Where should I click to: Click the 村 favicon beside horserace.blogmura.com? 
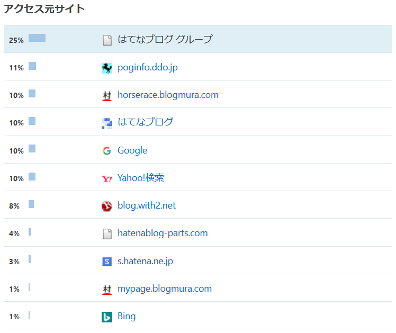point(107,96)
